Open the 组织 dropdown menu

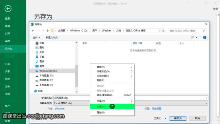[36, 38]
